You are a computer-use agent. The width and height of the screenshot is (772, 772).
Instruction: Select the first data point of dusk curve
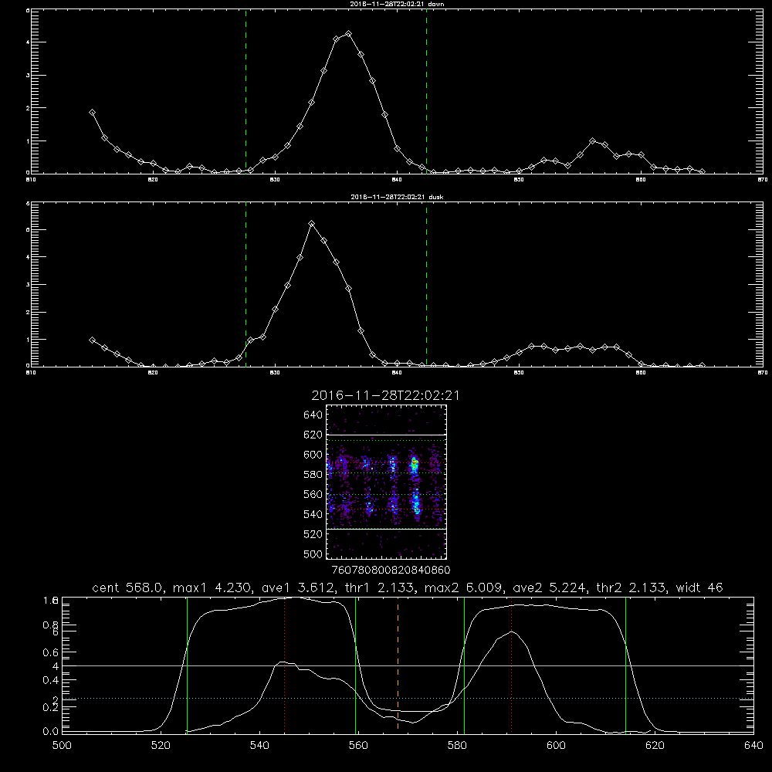(92, 340)
